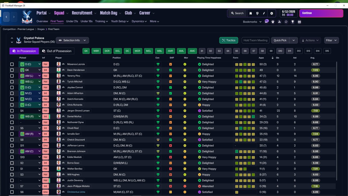
Task: Click the Hold Team Meeting button
Action: click(x=256, y=40)
